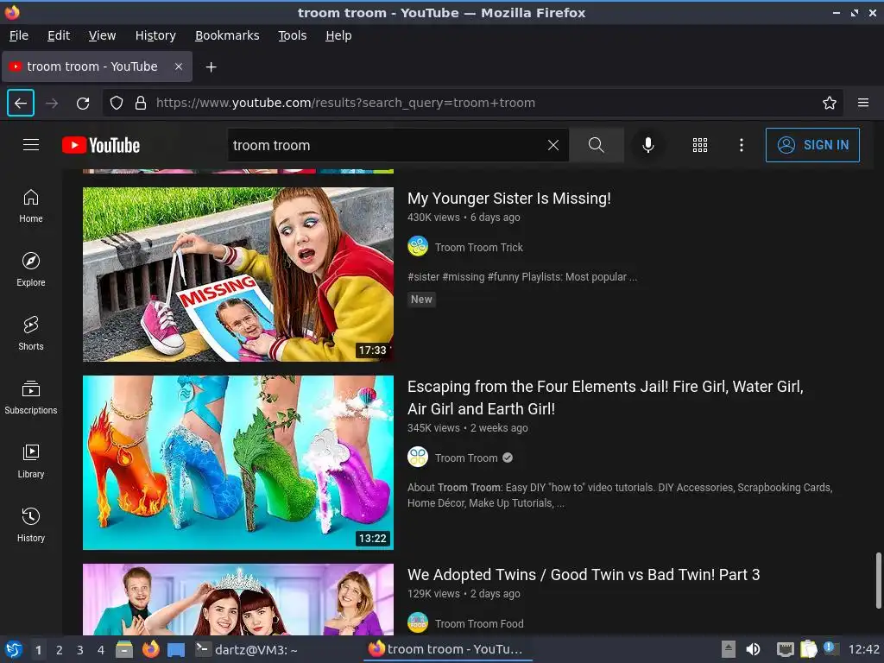
Task: Click the New badge under Missing video
Action: [x=421, y=300]
